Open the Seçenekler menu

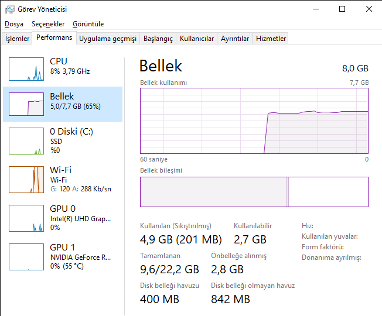pyautogui.click(x=48, y=24)
